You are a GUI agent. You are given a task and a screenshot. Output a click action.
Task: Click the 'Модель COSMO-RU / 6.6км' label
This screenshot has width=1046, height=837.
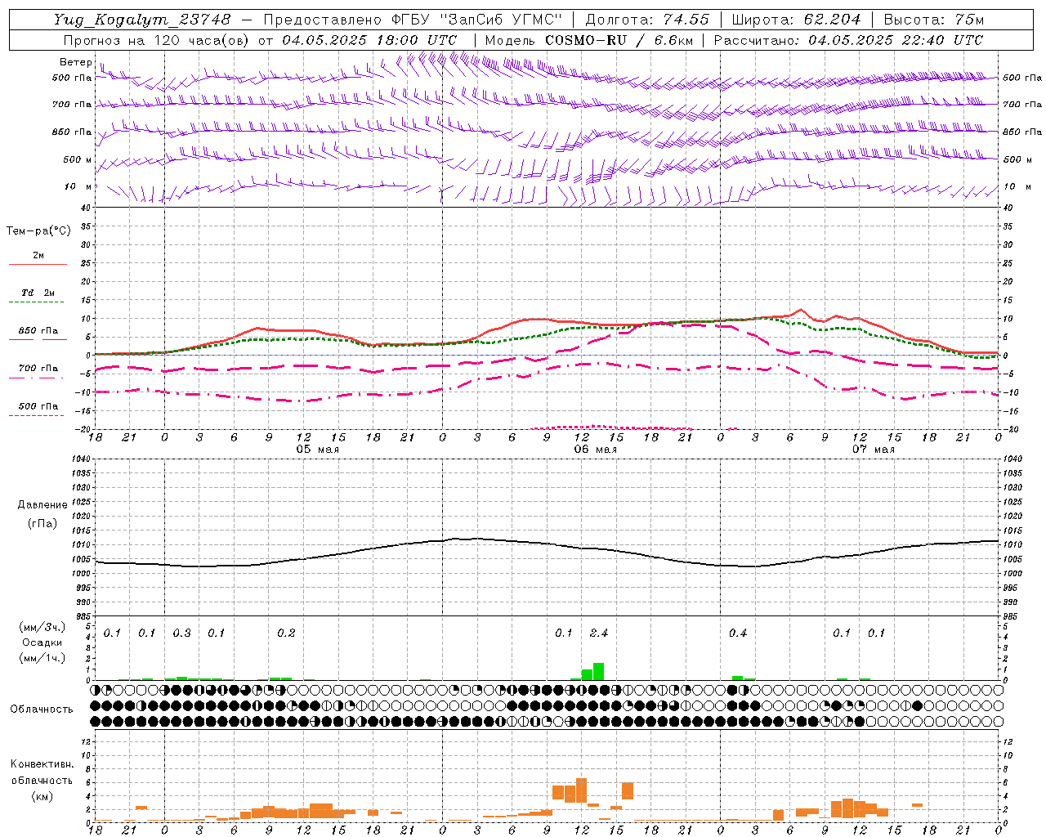pos(589,40)
